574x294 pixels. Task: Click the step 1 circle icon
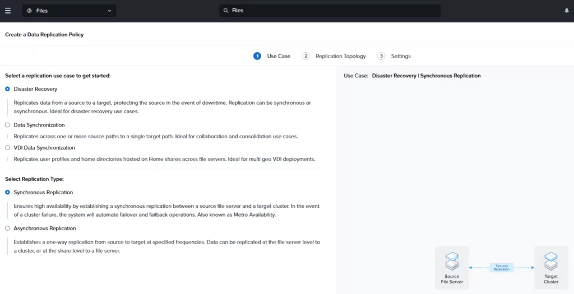coord(257,56)
